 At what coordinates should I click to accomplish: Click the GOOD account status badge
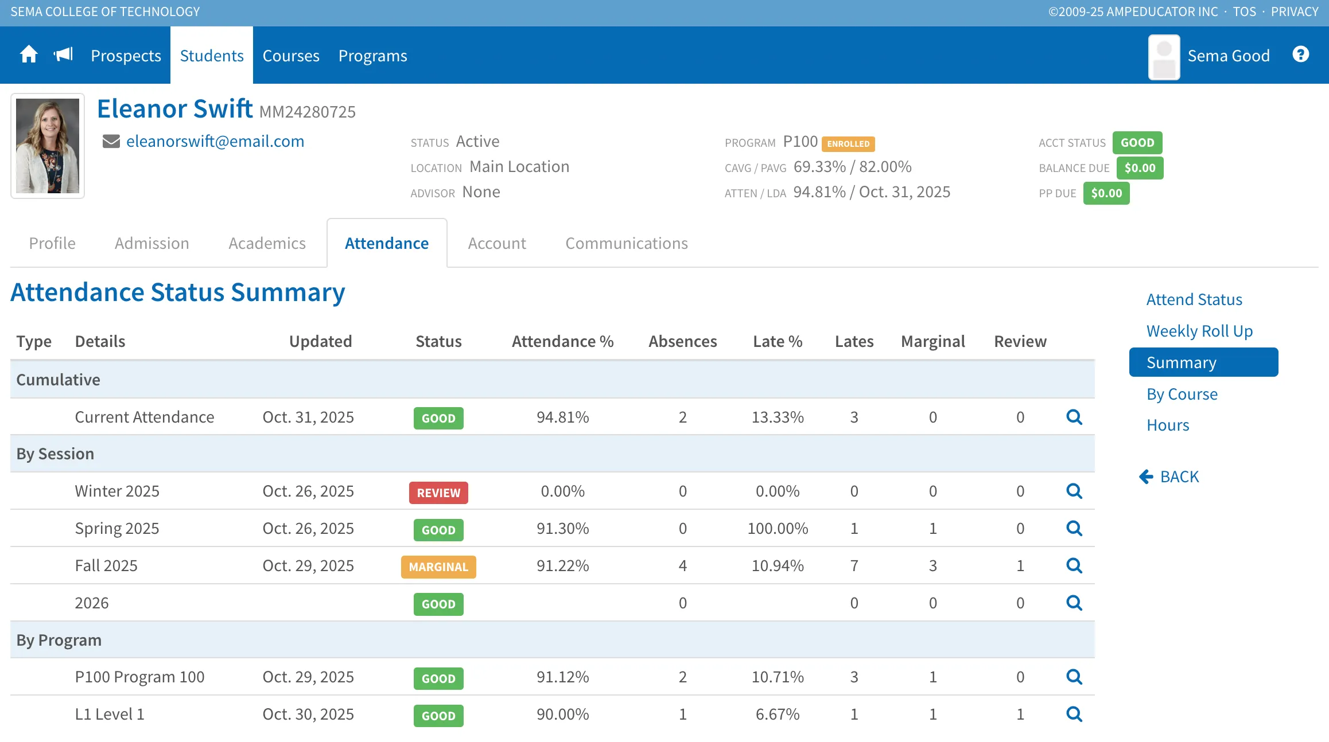(1137, 143)
